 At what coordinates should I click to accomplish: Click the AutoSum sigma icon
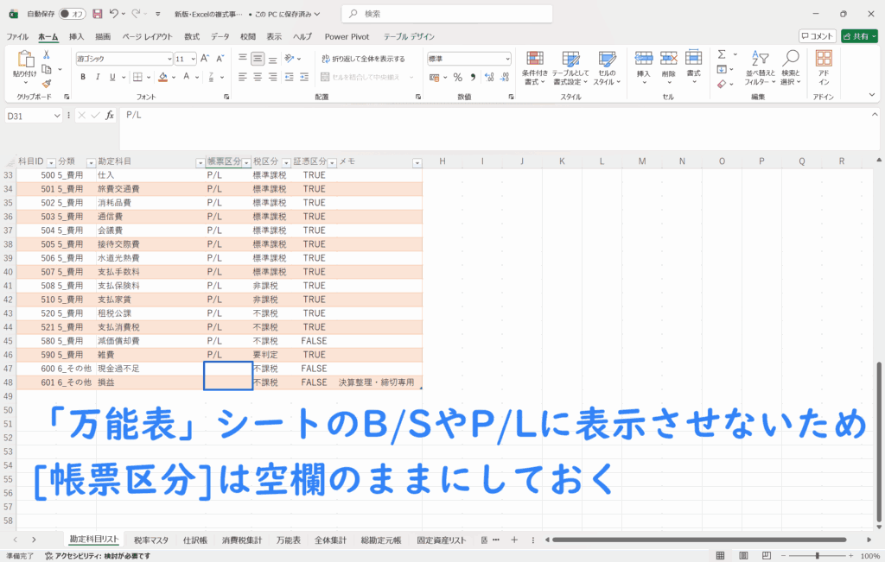pos(721,55)
